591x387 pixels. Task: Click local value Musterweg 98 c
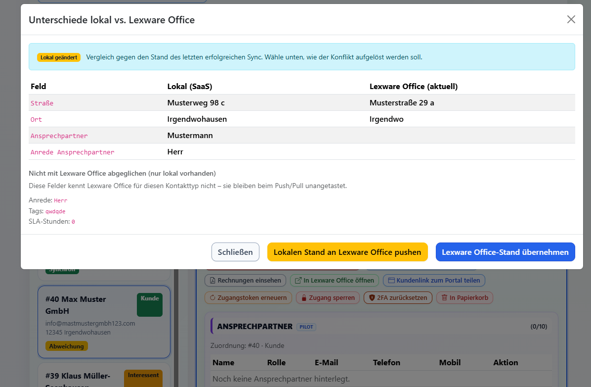(196, 103)
